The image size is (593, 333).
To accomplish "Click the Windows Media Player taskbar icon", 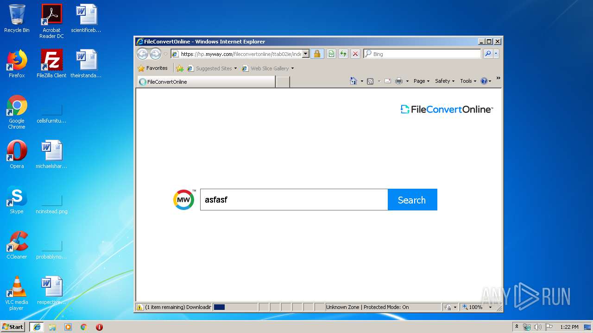I will pyautogui.click(x=68, y=327).
